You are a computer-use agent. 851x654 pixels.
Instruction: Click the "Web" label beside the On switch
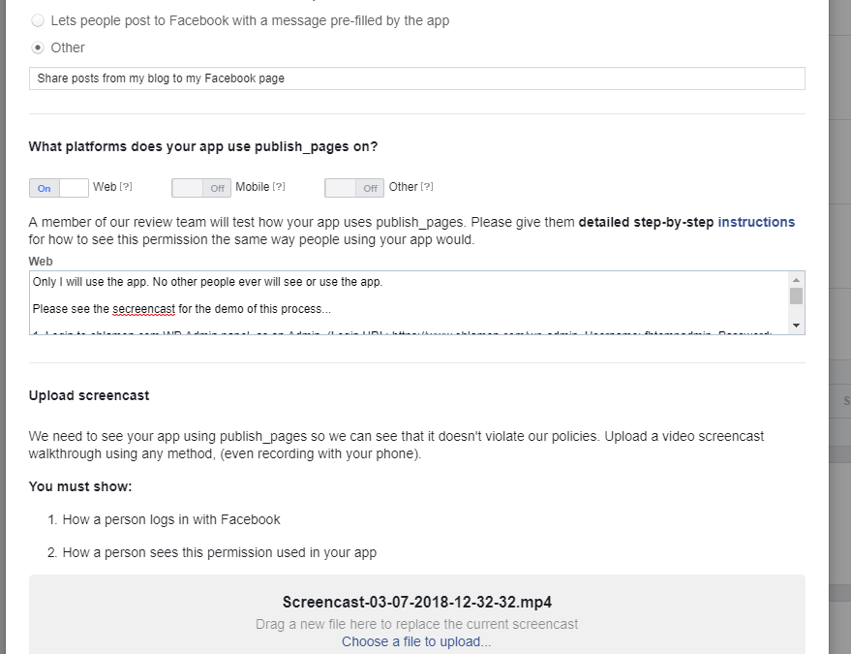pyautogui.click(x=105, y=187)
